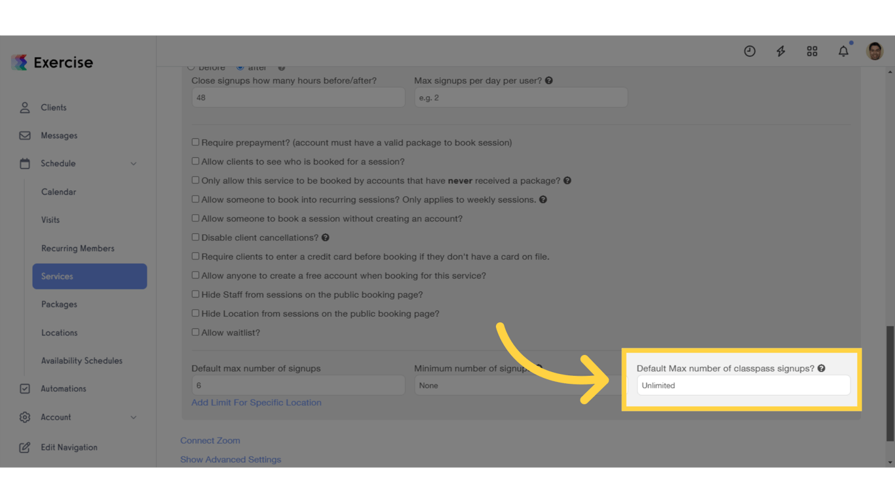Enable the Allow waitlist checkbox

tap(195, 331)
